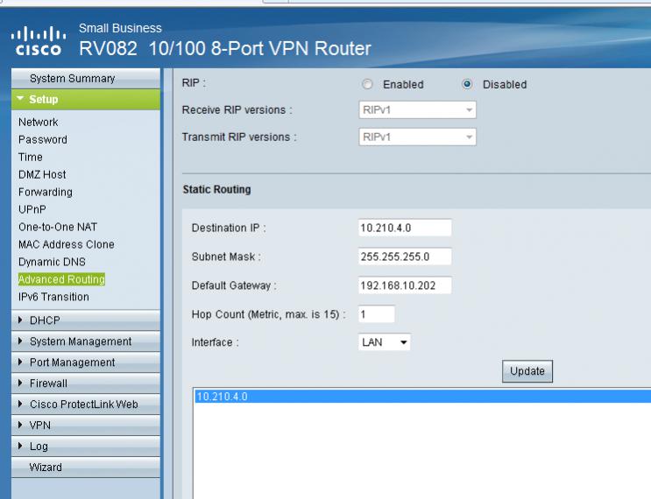Click the Subnet Mask input field
Image resolution: width=651 pixels, height=499 pixels.
pos(405,257)
